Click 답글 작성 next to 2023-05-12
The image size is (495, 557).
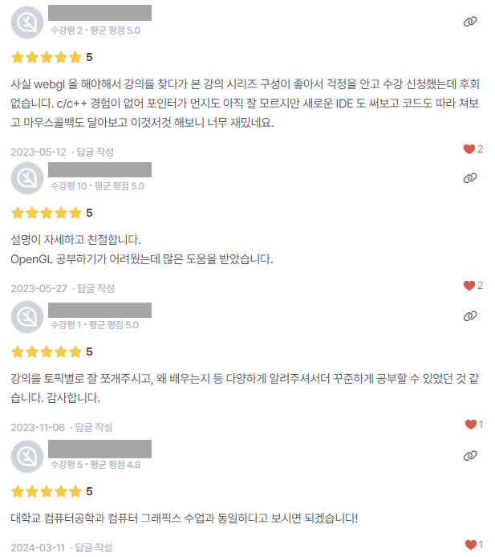[95, 152]
